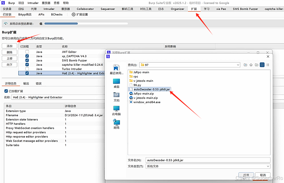284x183 pixels.
Task: Click the extension name field showing HaE (3.4)
Action: coord(58,97)
